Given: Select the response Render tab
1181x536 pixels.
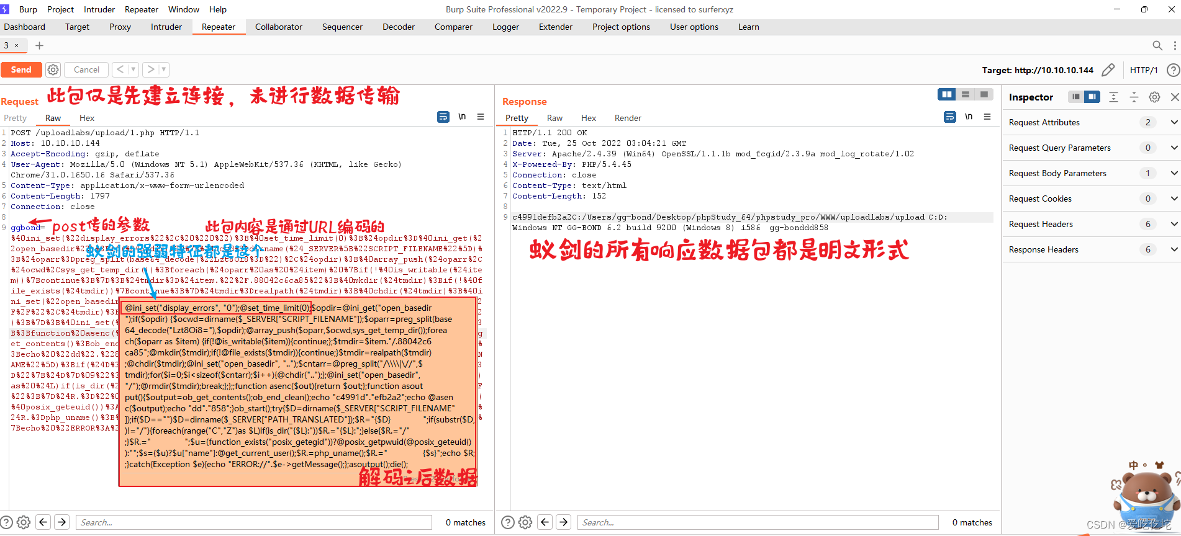Looking at the screenshot, I should 628,118.
